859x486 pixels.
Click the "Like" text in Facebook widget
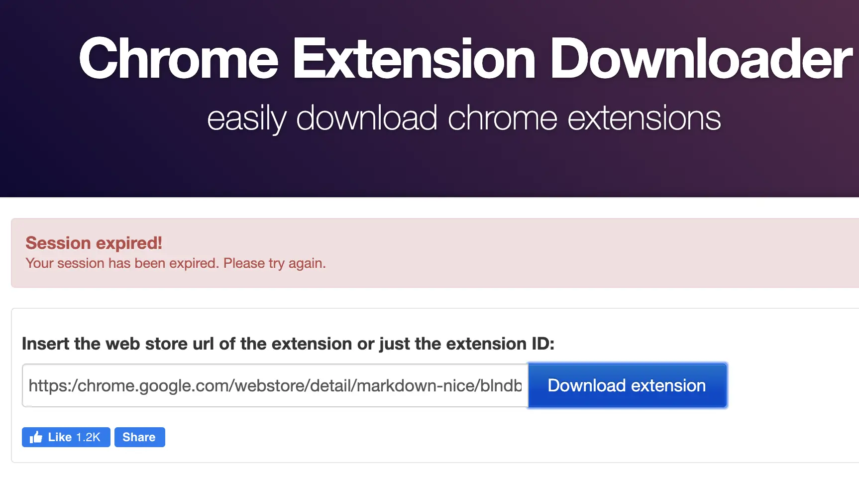[x=60, y=437]
